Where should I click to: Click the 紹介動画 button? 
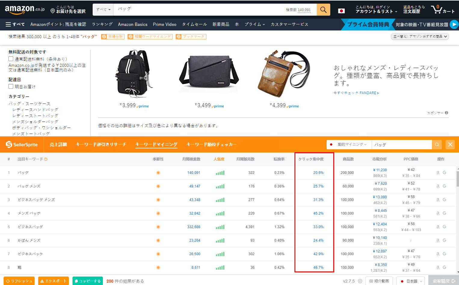click(379, 281)
